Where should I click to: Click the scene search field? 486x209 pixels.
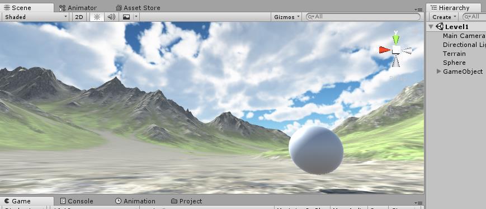coord(363,17)
